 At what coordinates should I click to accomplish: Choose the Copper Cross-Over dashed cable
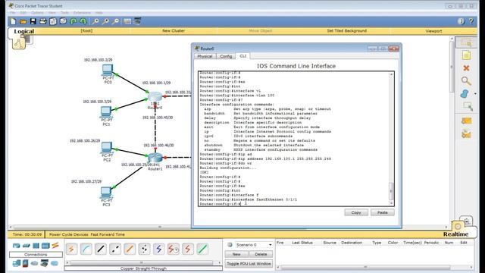115,249
